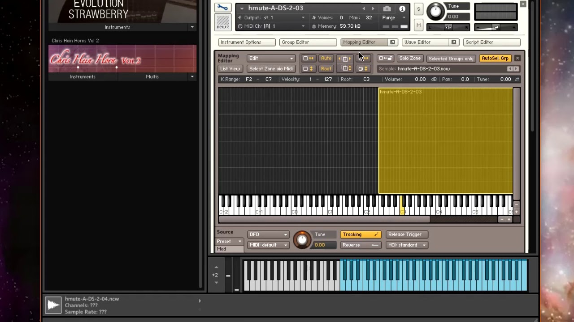The image size is (574, 322).
Task: Open the Purge dropdown
Action: [x=394, y=17]
